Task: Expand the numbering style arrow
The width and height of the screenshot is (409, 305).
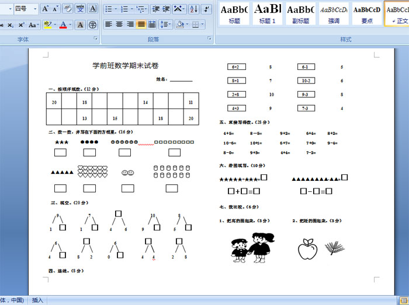Action: [131, 9]
